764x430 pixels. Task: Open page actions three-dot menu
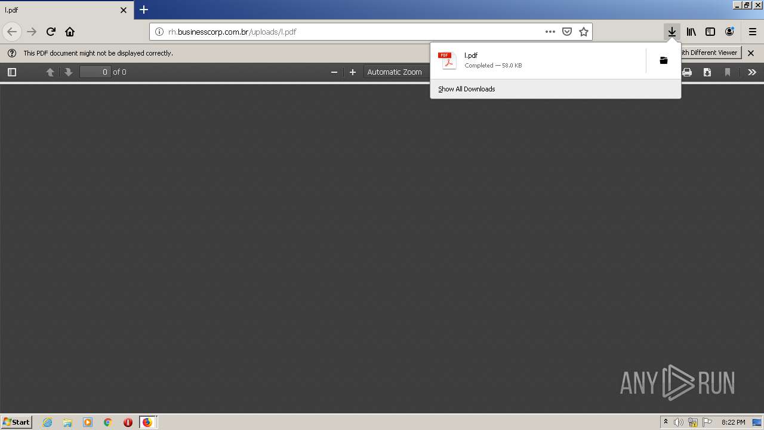[x=550, y=32]
